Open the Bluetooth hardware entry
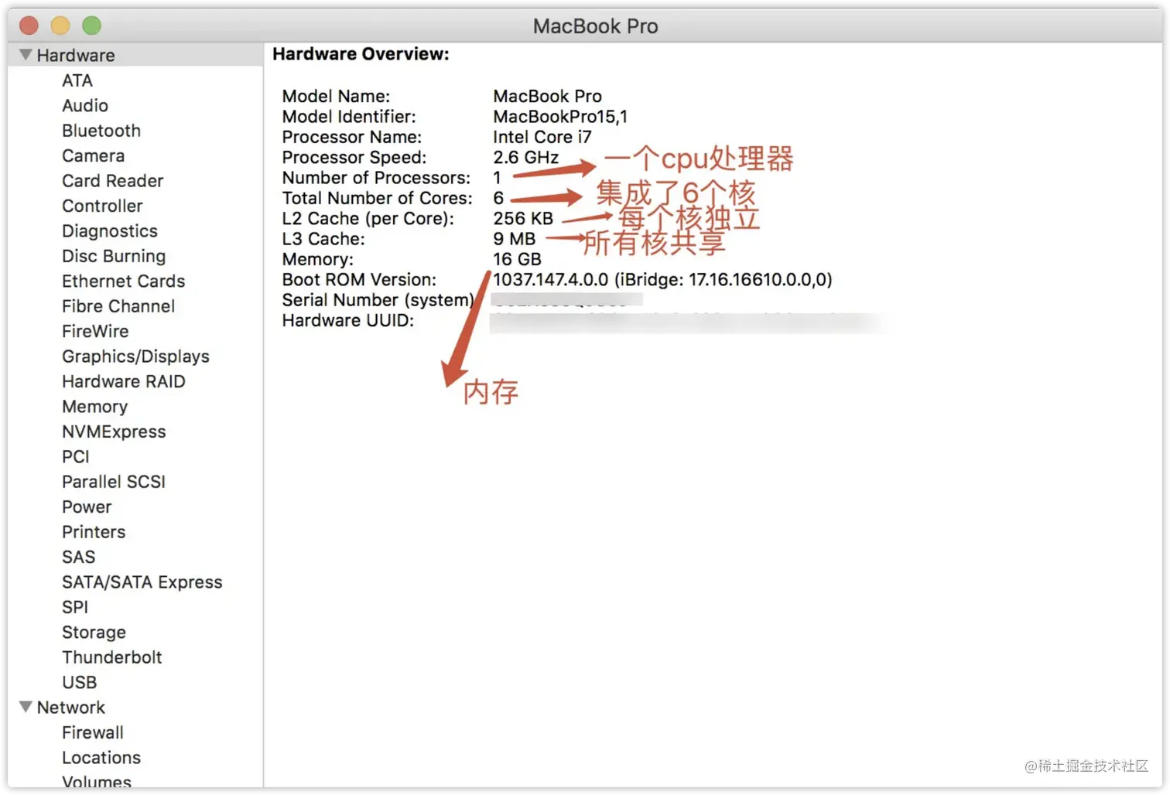This screenshot has width=1170, height=795. click(x=101, y=131)
